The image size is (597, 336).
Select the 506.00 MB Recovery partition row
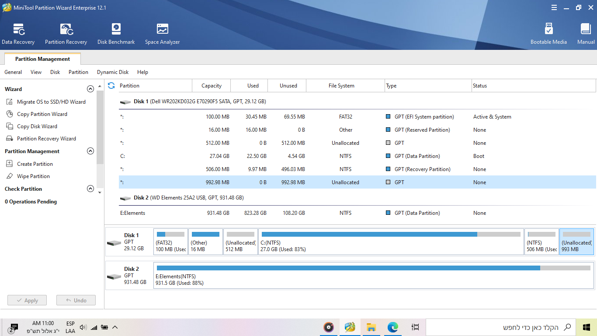click(357, 169)
